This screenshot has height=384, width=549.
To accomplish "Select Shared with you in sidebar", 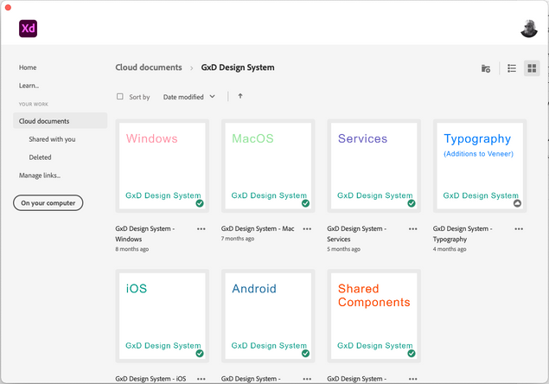I will [x=52, y=139].
